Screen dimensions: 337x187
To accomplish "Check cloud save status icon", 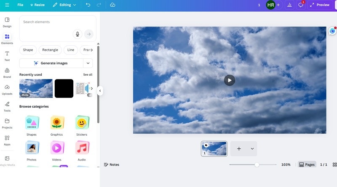I will click(x=112, y=5).
